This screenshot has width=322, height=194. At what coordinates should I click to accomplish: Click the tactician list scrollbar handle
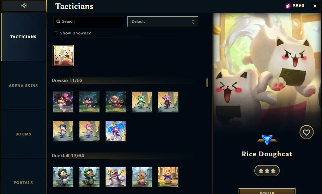(x=207, y=82)
